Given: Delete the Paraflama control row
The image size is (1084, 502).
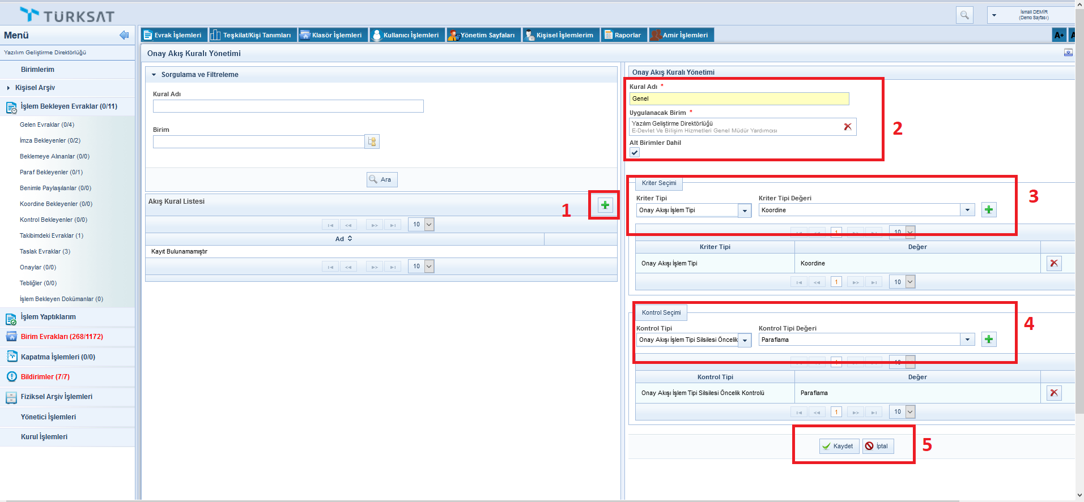Looking at the screenshot, I should pos(1053,393).
